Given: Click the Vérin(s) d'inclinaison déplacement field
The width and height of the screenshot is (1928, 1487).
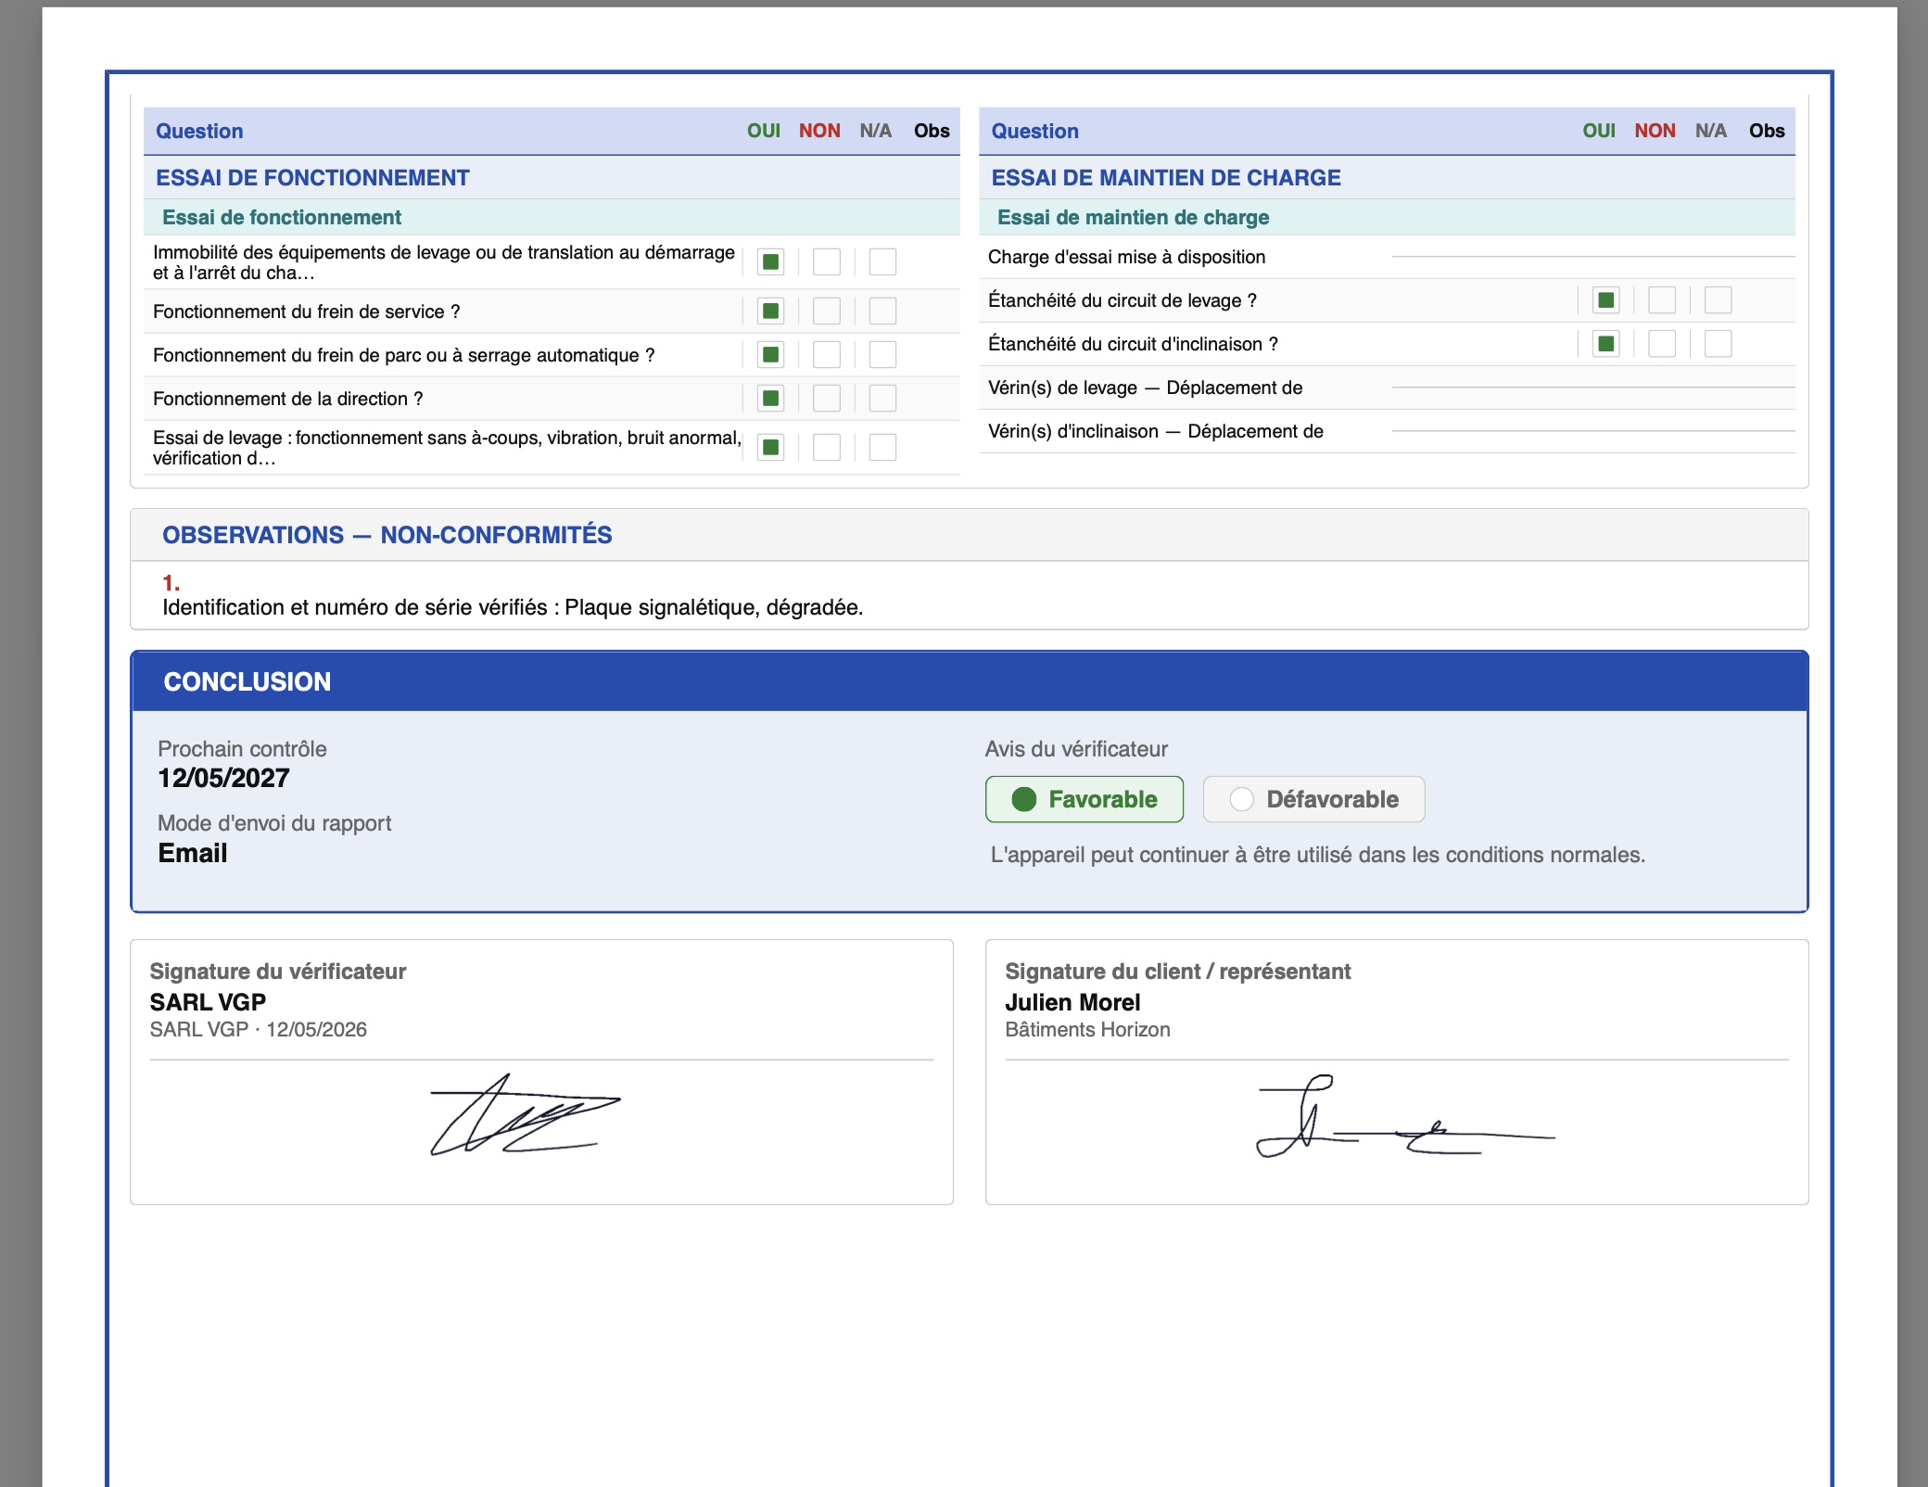Looking at the screenshot, I should coord(1593,431).
